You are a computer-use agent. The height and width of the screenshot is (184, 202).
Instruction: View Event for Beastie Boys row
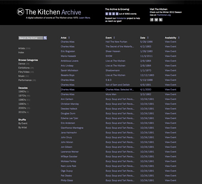[x=171, y=75]
